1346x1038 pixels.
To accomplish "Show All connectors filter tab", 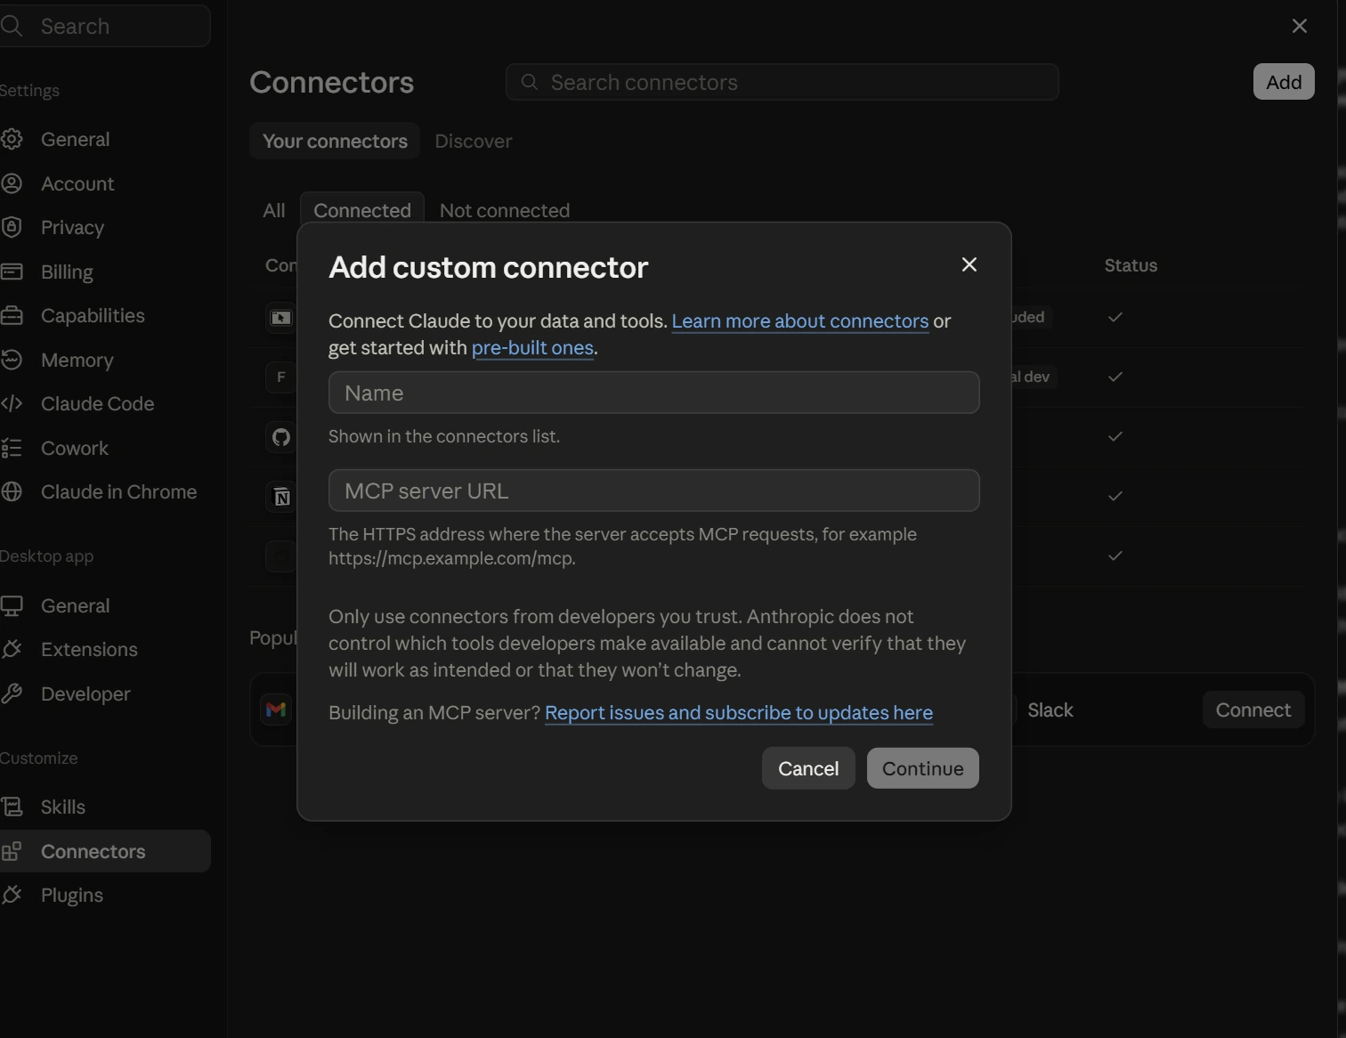I will click(x=274, y=210).
